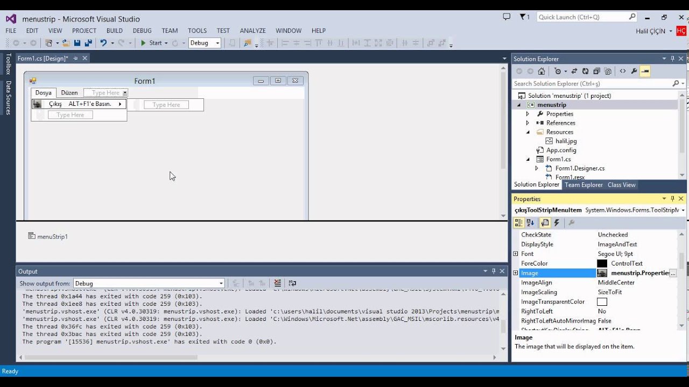Select the Çıkış menu item in designer
This screenshot has width=689, height=387.
tap(79, 104)
